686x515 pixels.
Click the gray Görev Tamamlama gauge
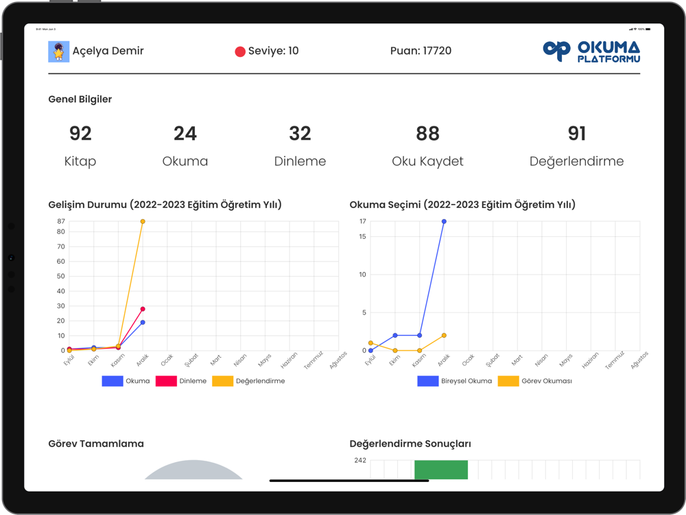193,470
